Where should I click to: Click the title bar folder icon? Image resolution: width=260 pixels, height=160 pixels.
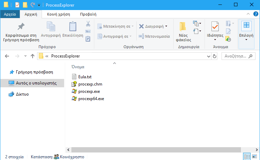coord(6,5)
